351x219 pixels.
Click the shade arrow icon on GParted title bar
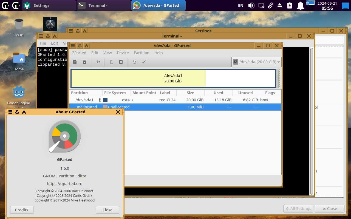click(86, 46)
